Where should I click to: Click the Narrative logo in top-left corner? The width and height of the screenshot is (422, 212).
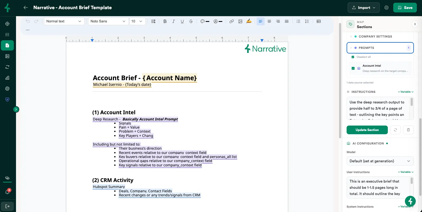coord(7,8)
